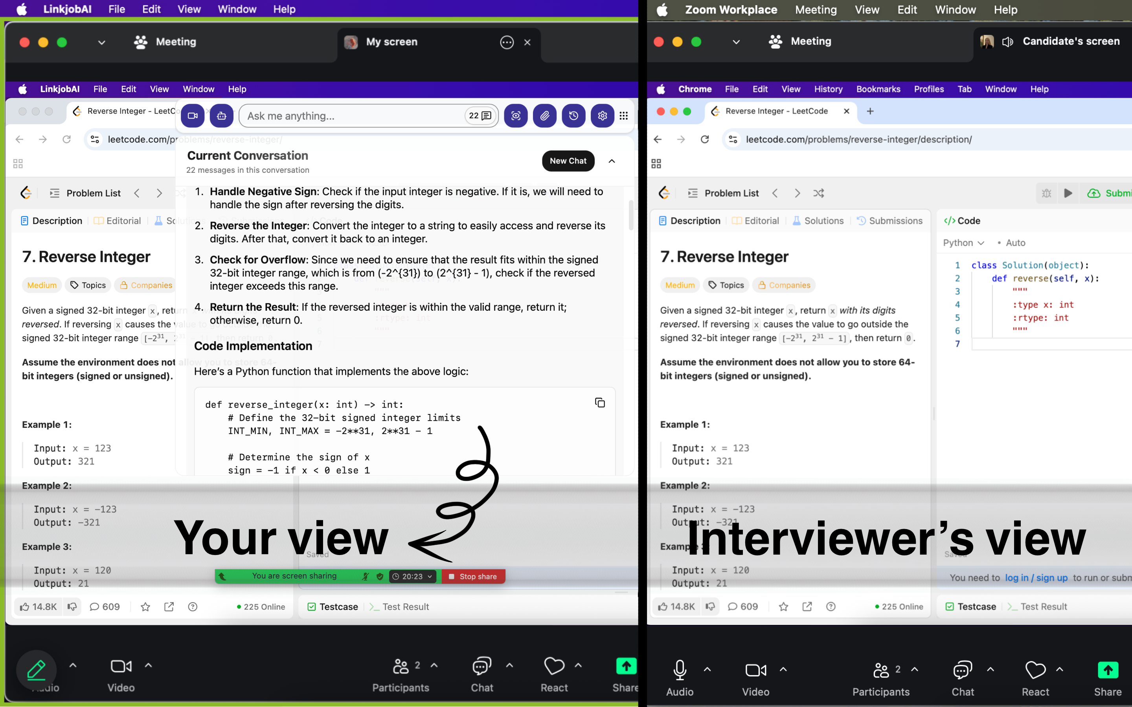Click the shuffle problem icon in interviewer's view
This screenshot has height=707, width=1132.
819,193
